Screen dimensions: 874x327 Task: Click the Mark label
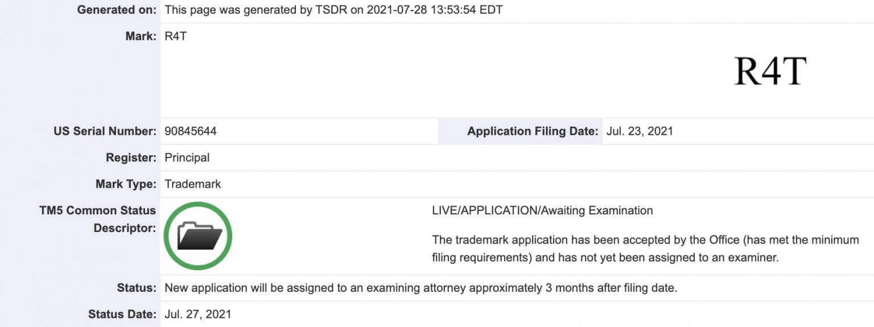click(x=141, y=36)
